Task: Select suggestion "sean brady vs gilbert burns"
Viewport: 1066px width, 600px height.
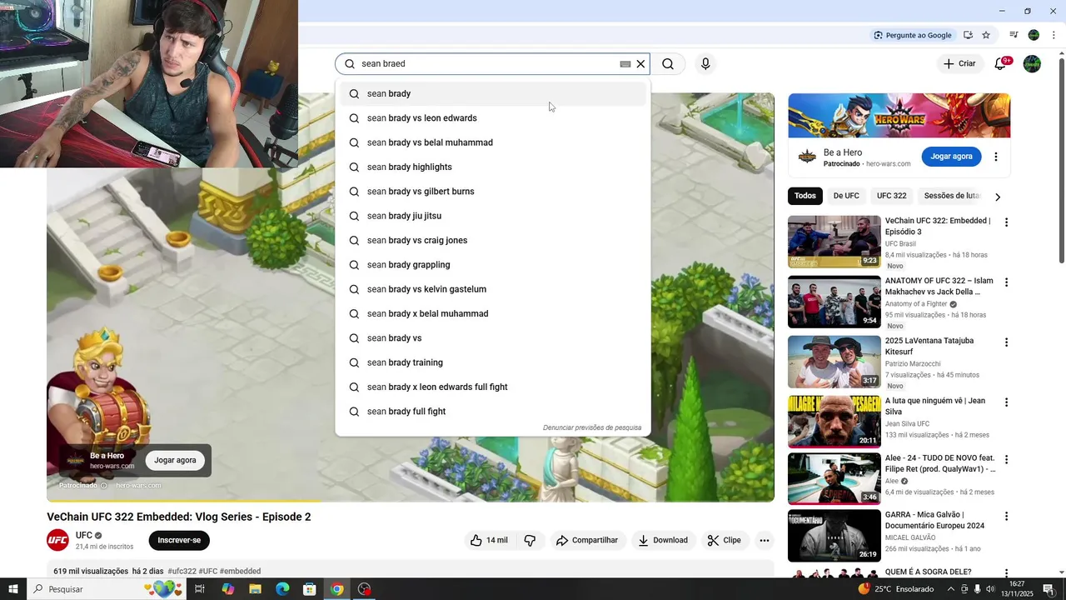Action: click(x=492, y=192)
